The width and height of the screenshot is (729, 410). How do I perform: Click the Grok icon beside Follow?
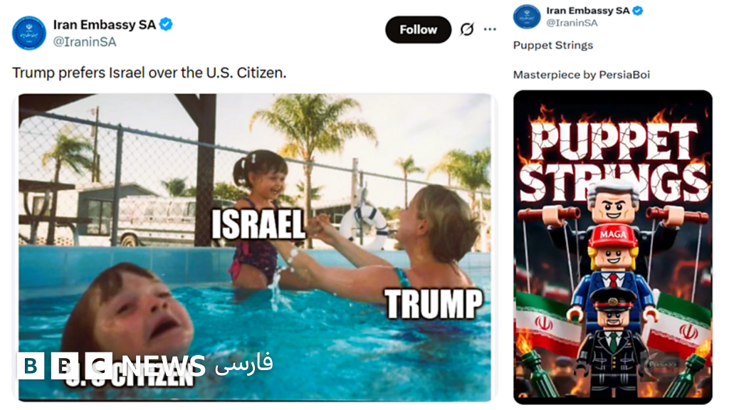pyautogui.click(x=467, y=29)
